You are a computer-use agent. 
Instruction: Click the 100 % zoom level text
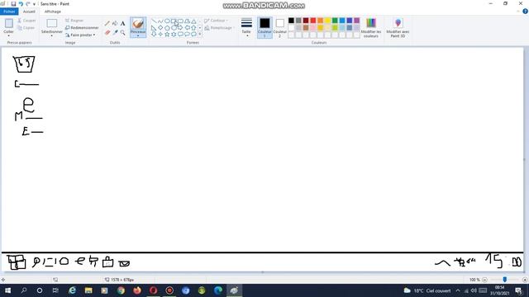(474, 280)
